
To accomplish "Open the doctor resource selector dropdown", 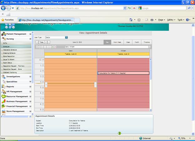I will 150,47.
